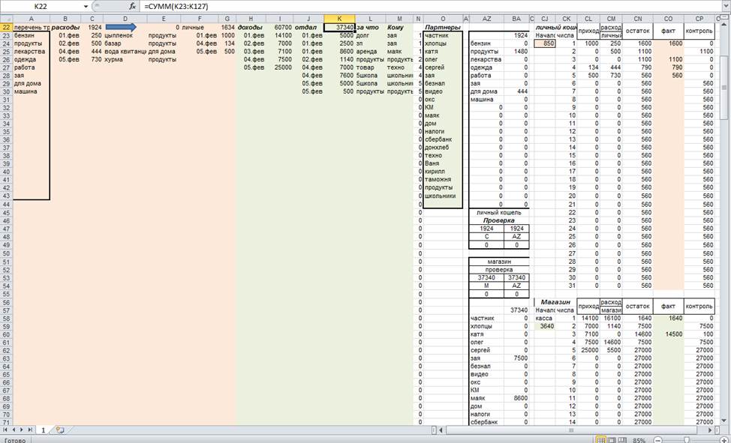Switch to Page Break Preview in status bar
The height and width of the screenshot is (443, 731).
coord(621,440)
